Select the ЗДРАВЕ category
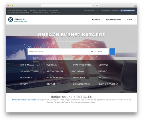The image size is (143, 121). tap(51, 84)
